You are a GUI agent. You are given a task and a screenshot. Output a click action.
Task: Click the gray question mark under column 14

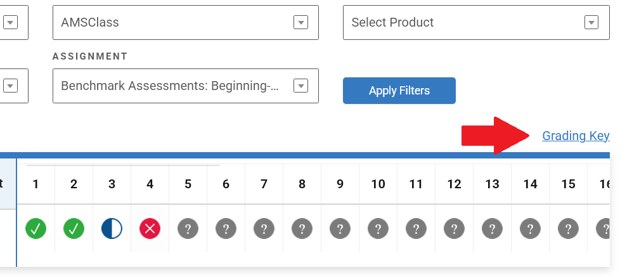tap(531, 228)
